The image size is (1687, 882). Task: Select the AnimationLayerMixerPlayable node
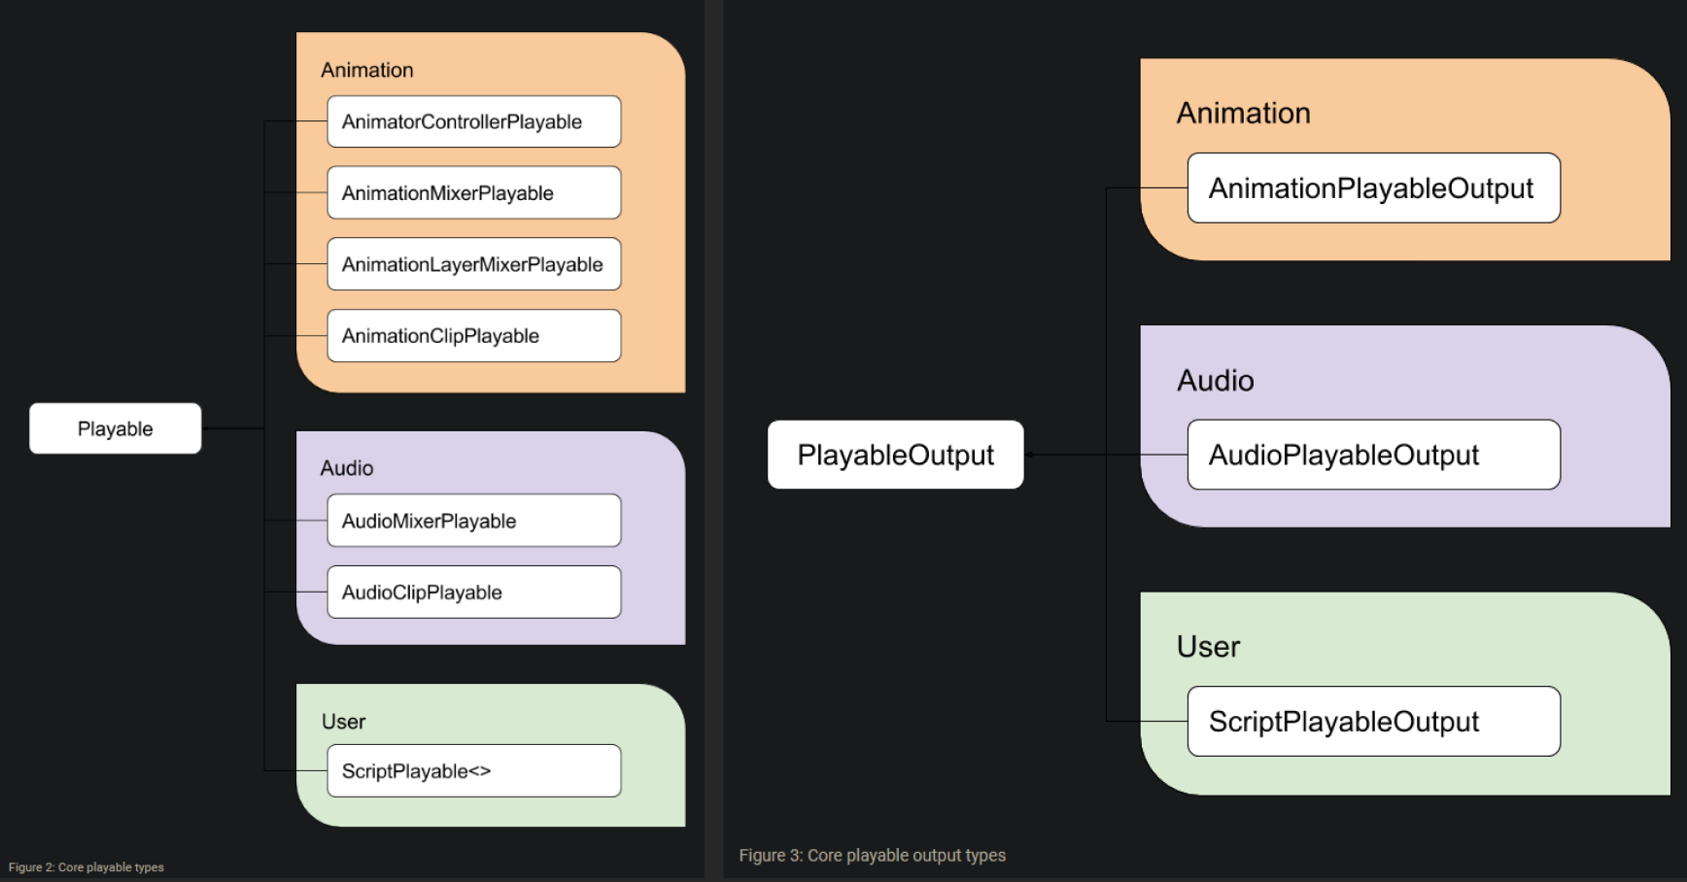[x=473, y=264]
